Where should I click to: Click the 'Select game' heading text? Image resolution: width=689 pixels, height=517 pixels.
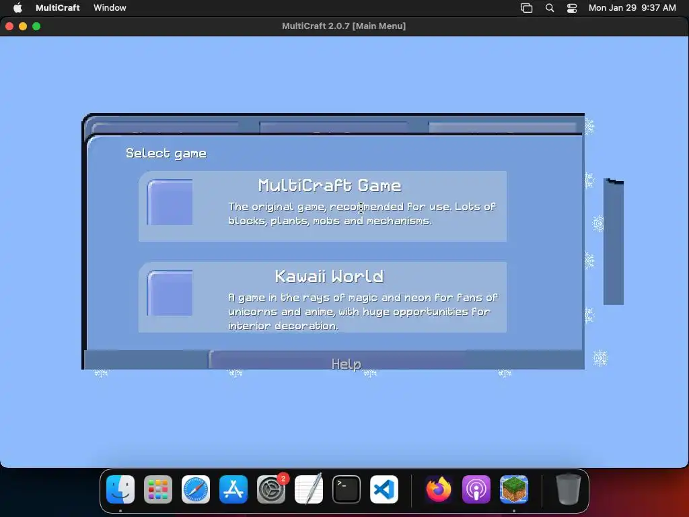click(x=166, y=153)
